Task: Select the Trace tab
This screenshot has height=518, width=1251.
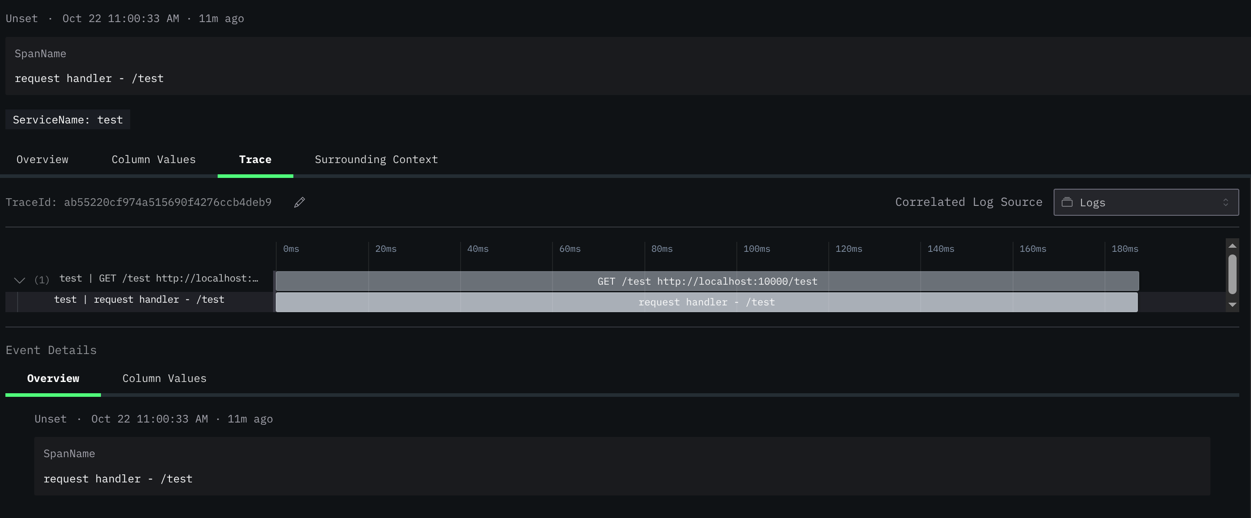Action: click(x=255, y=159)
